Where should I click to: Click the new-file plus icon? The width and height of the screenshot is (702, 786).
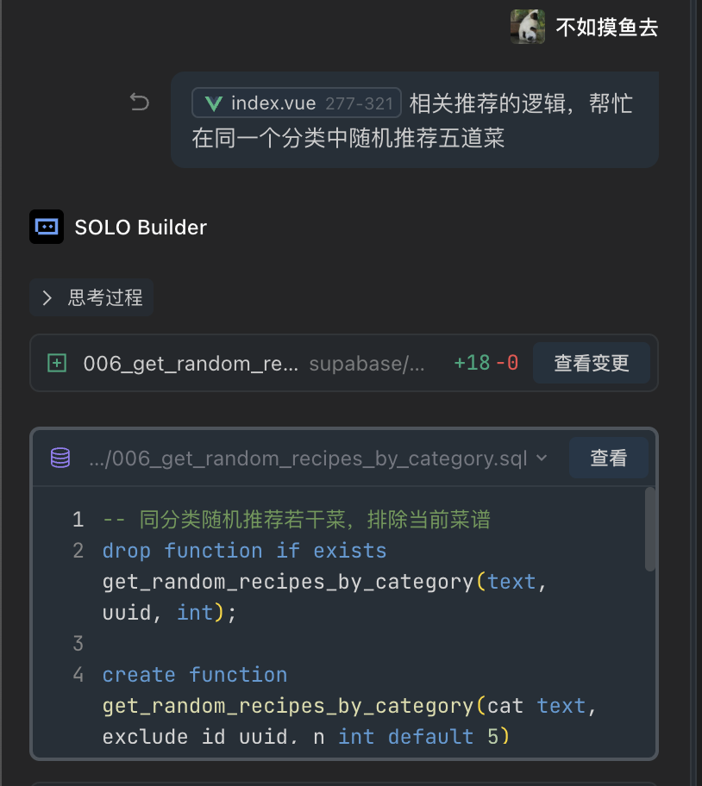point(57,363)
